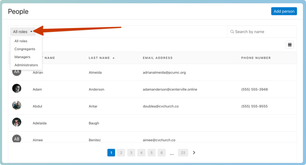Click the Phone Number column header
The width and height of the screenshot is (306, 165).
point(256,58)
